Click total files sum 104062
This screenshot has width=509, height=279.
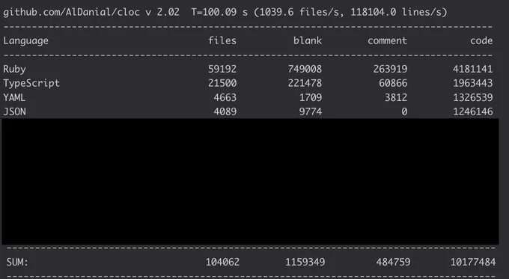pyautogui.click(x=222, y=262)
